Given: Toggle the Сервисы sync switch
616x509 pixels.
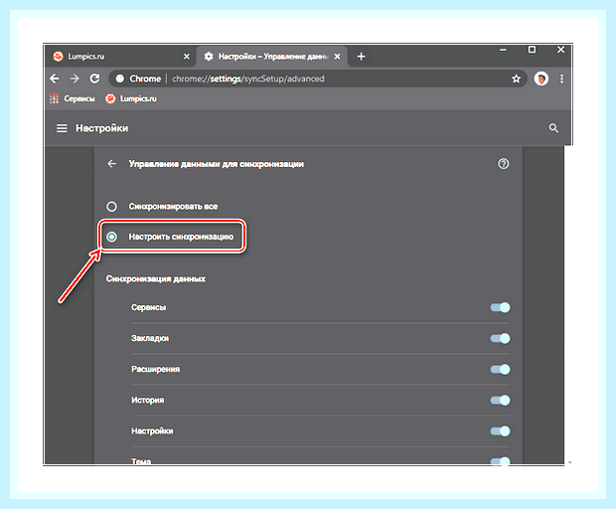Looking at the screenshot, I should pyautogui.click(x=500, y=307).
